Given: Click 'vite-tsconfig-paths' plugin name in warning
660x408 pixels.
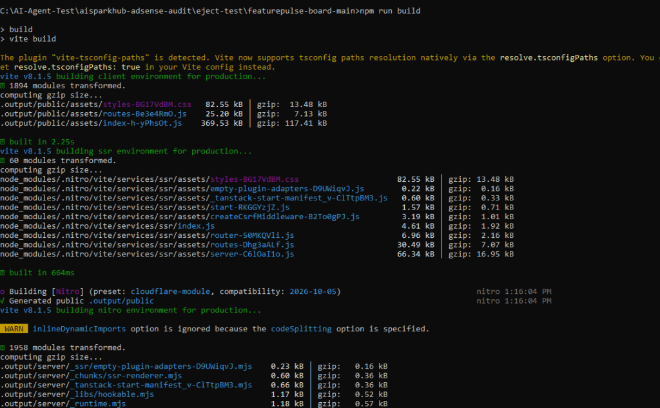Looking at the screenshot, I should (x=100, y=57).
